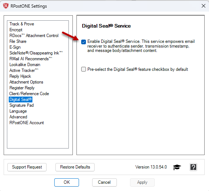Click the Apply button

(x=142, y=182)
